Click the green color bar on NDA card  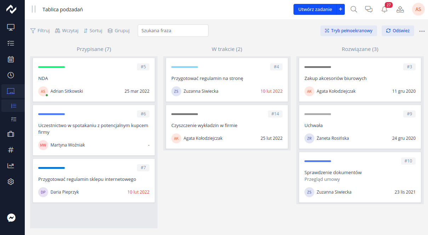[x=51, y=67]
